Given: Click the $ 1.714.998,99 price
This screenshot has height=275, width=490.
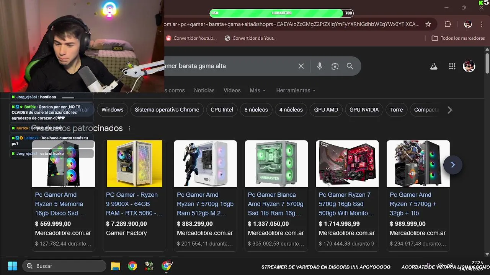Looking at the screenshot, I should [x=339, y=224].
